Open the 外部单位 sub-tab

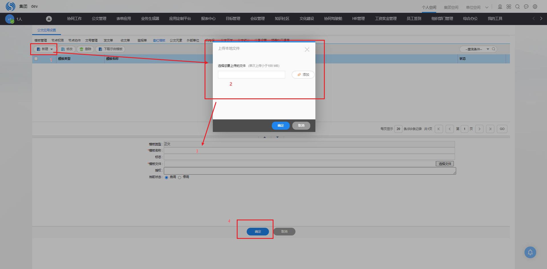tap(193, 40)
